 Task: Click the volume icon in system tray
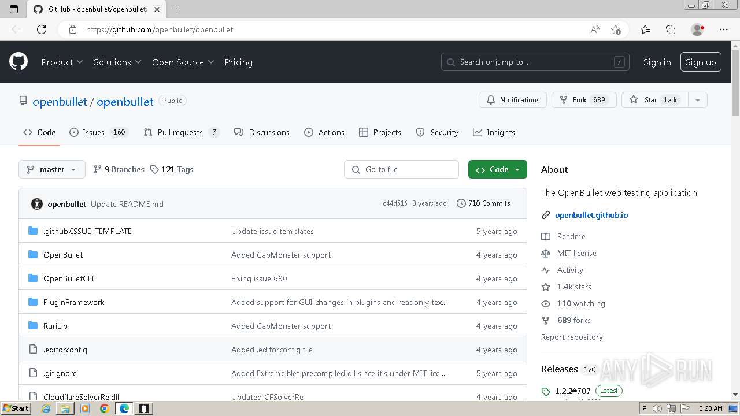point(657,408)
